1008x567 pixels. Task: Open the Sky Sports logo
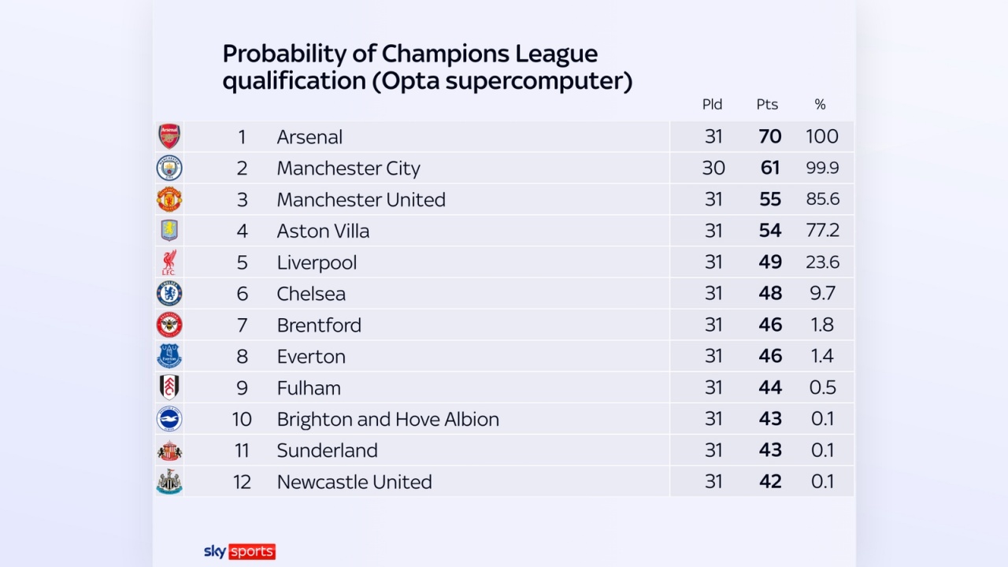239,551
